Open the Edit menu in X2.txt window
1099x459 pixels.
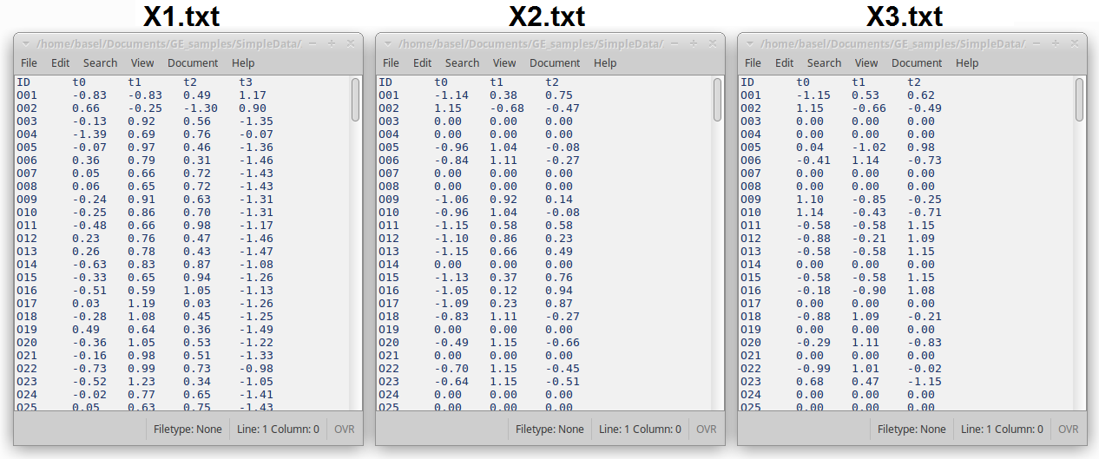click(x=422, y=62)
